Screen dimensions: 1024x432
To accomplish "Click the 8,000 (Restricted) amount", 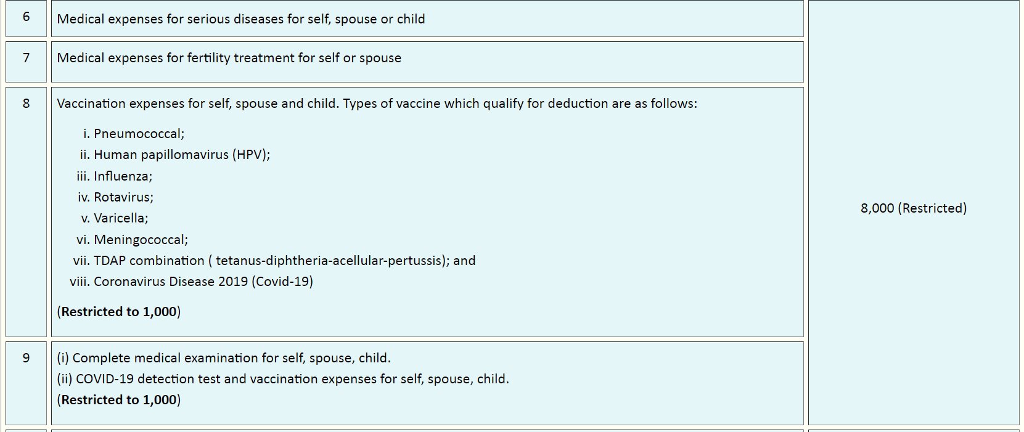I will point(913,208).
